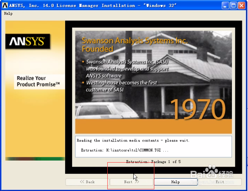Image resolution: width=248 pixels, height=191 pixels.
Task: Click the Back button
Action: coord(87,182)
